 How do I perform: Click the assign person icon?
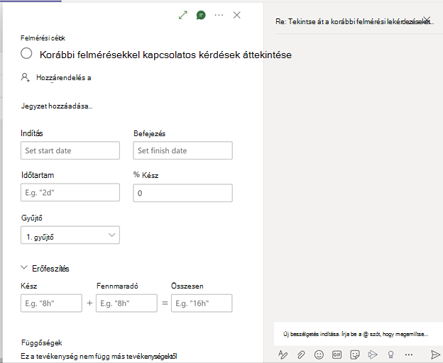click(x=25, y=77)
